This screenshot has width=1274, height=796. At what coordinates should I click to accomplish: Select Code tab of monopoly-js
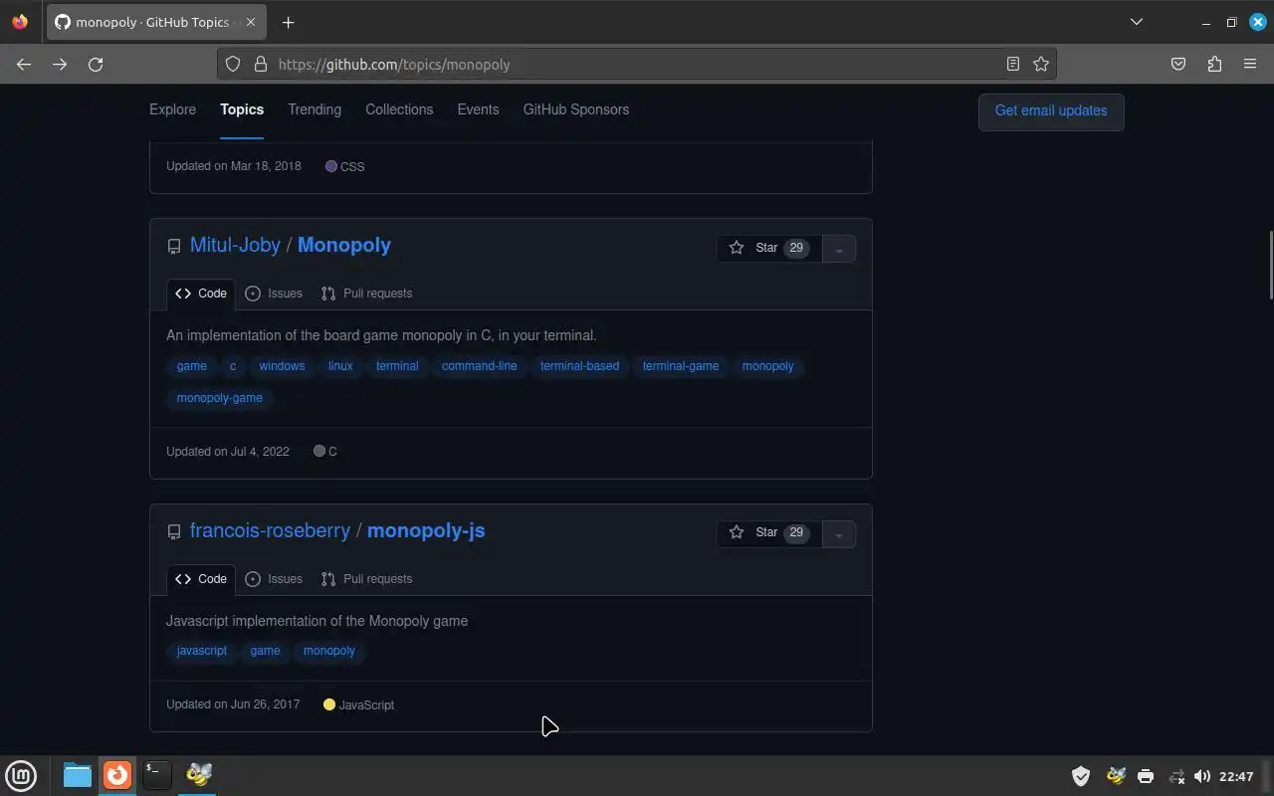(201, 579)
